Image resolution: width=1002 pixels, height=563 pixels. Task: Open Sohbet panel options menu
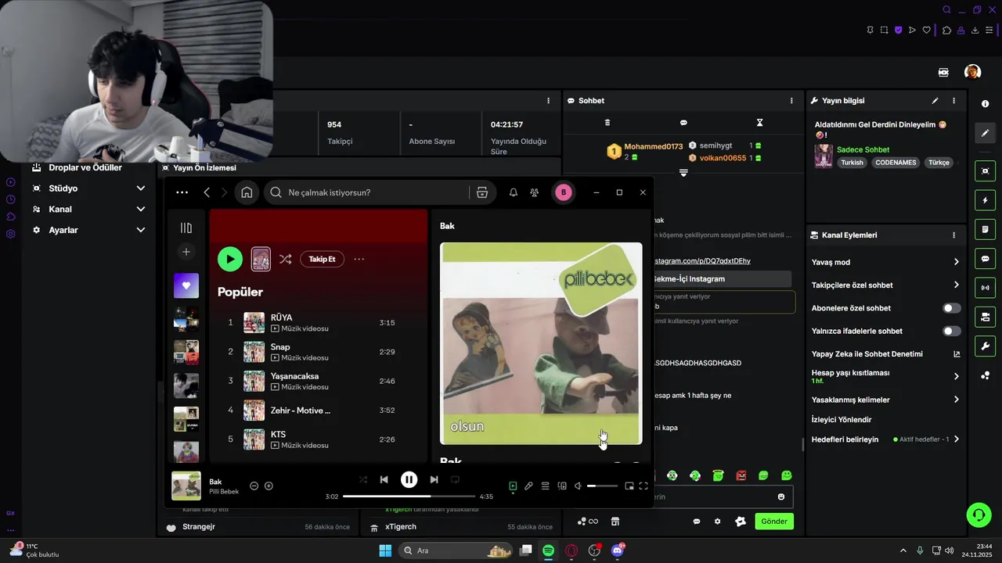pos(791,101)
